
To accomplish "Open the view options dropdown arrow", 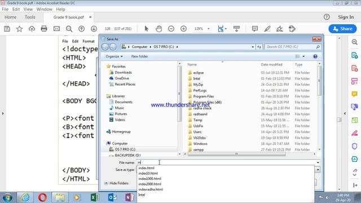I will [x=303, y=56].
